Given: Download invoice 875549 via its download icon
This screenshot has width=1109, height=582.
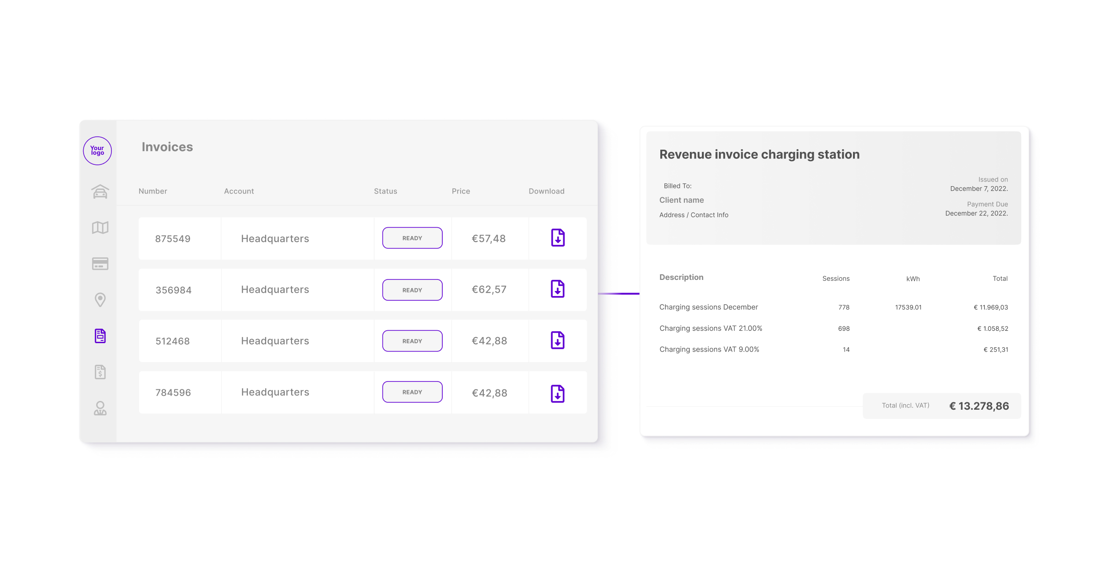Looking at the screenshot, I should click(x=557, y=238).
